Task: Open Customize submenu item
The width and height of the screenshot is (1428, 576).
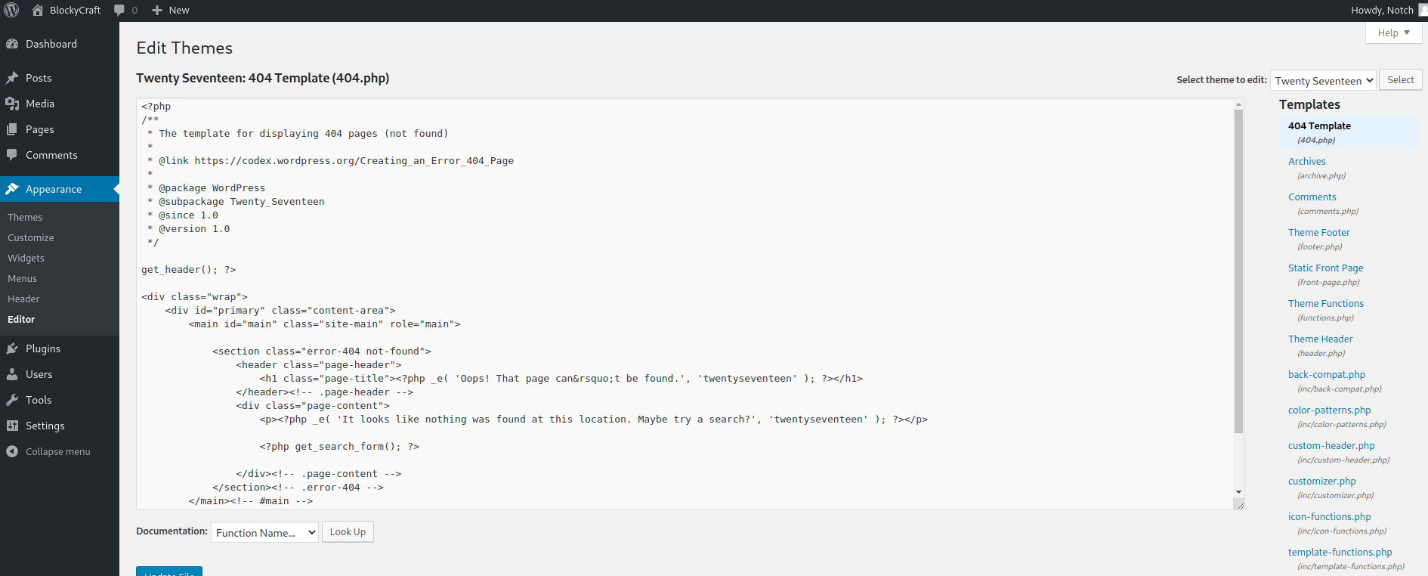Action: coord(31,237)
